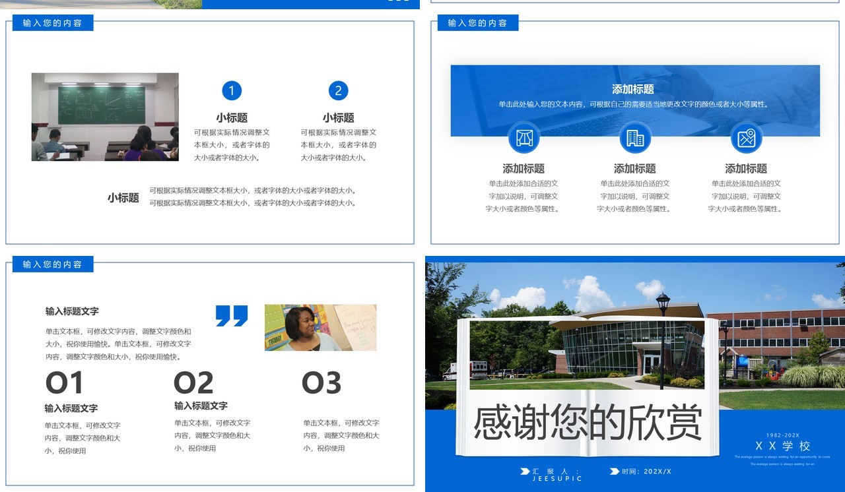The width and height of the screenshot is (845, 492).
Task: Click the blue quotation mark icon
Action: [232, 315]
